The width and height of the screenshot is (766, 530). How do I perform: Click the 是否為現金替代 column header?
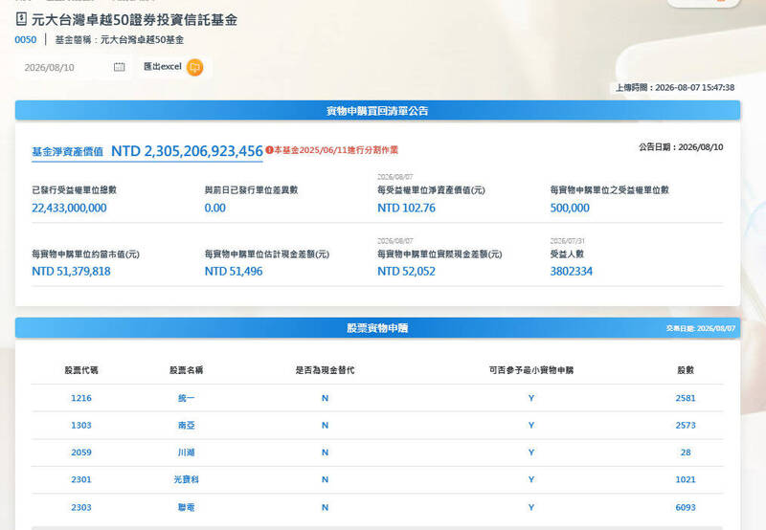(x=325, y=370)
